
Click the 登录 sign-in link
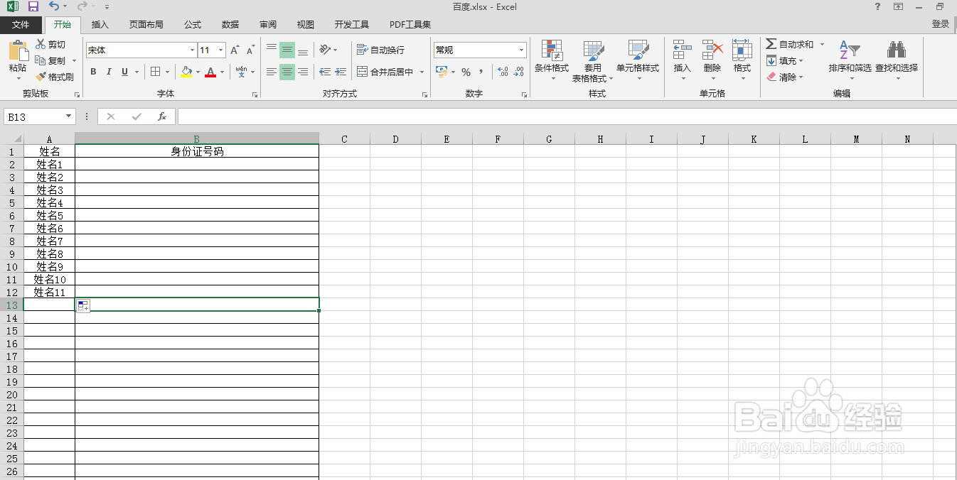point(940,23)
